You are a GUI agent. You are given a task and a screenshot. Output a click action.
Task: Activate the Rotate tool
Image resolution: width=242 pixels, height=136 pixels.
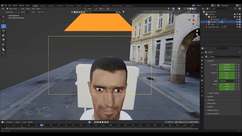pos(3,31)
